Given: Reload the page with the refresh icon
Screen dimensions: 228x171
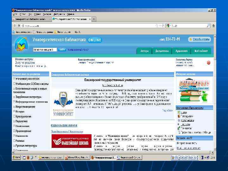Looking at the screenshot, I should point(163,26).
